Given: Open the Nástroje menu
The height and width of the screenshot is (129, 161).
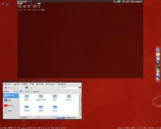Looking at the screenshot, I should tap(40, 84).
